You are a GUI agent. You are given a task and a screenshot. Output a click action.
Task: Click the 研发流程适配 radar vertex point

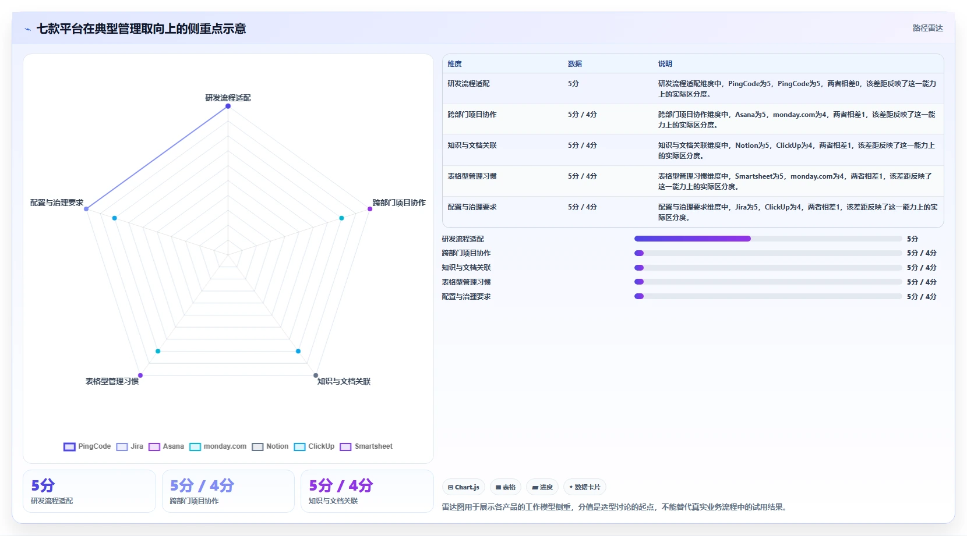(228, 106)
